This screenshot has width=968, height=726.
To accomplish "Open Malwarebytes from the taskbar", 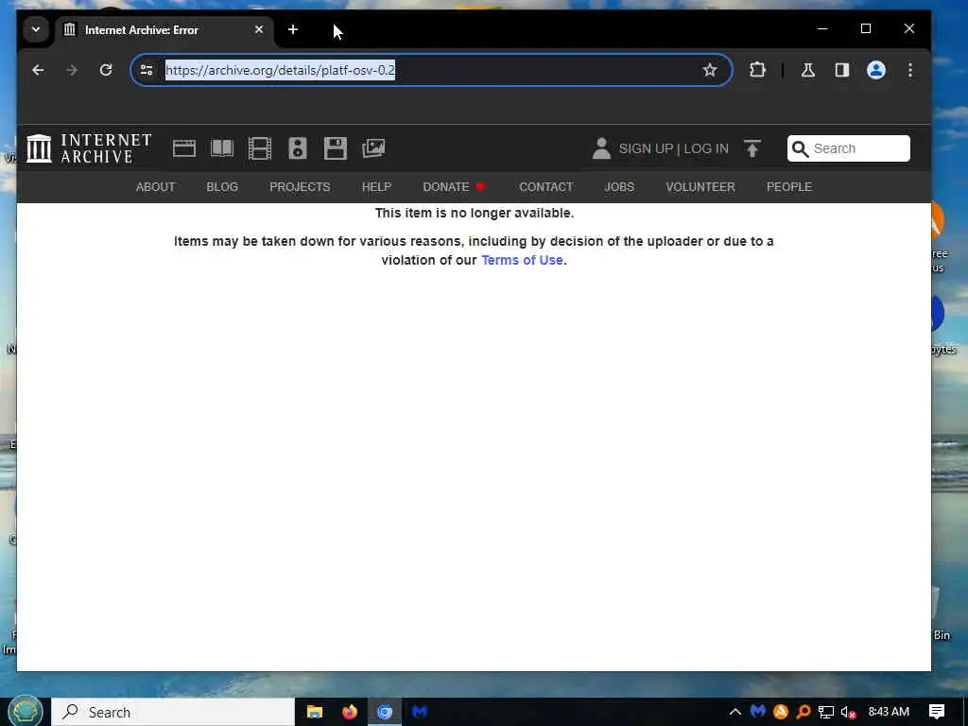I will click(420, 713).
